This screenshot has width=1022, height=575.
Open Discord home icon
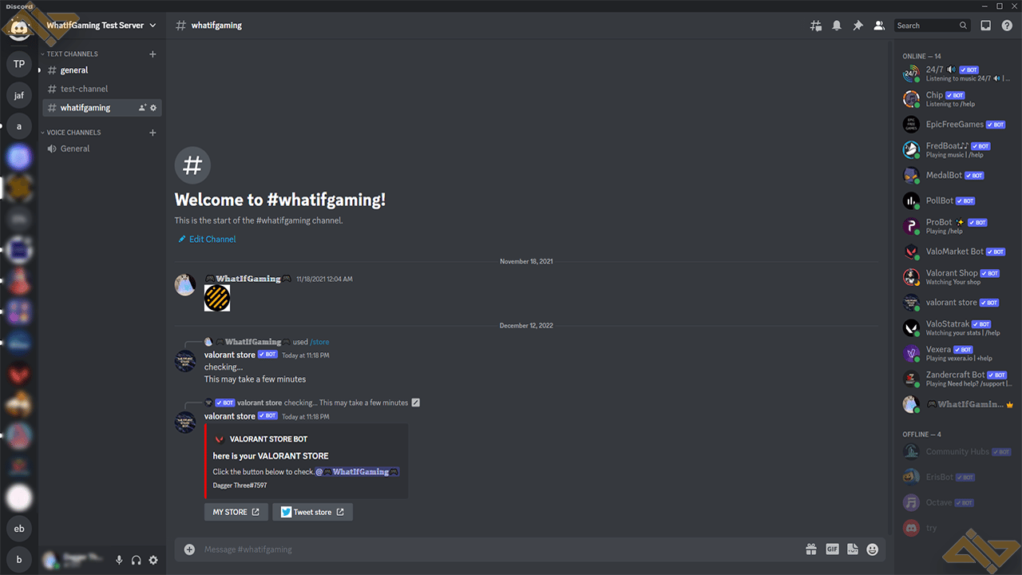[x=19, y=29]
